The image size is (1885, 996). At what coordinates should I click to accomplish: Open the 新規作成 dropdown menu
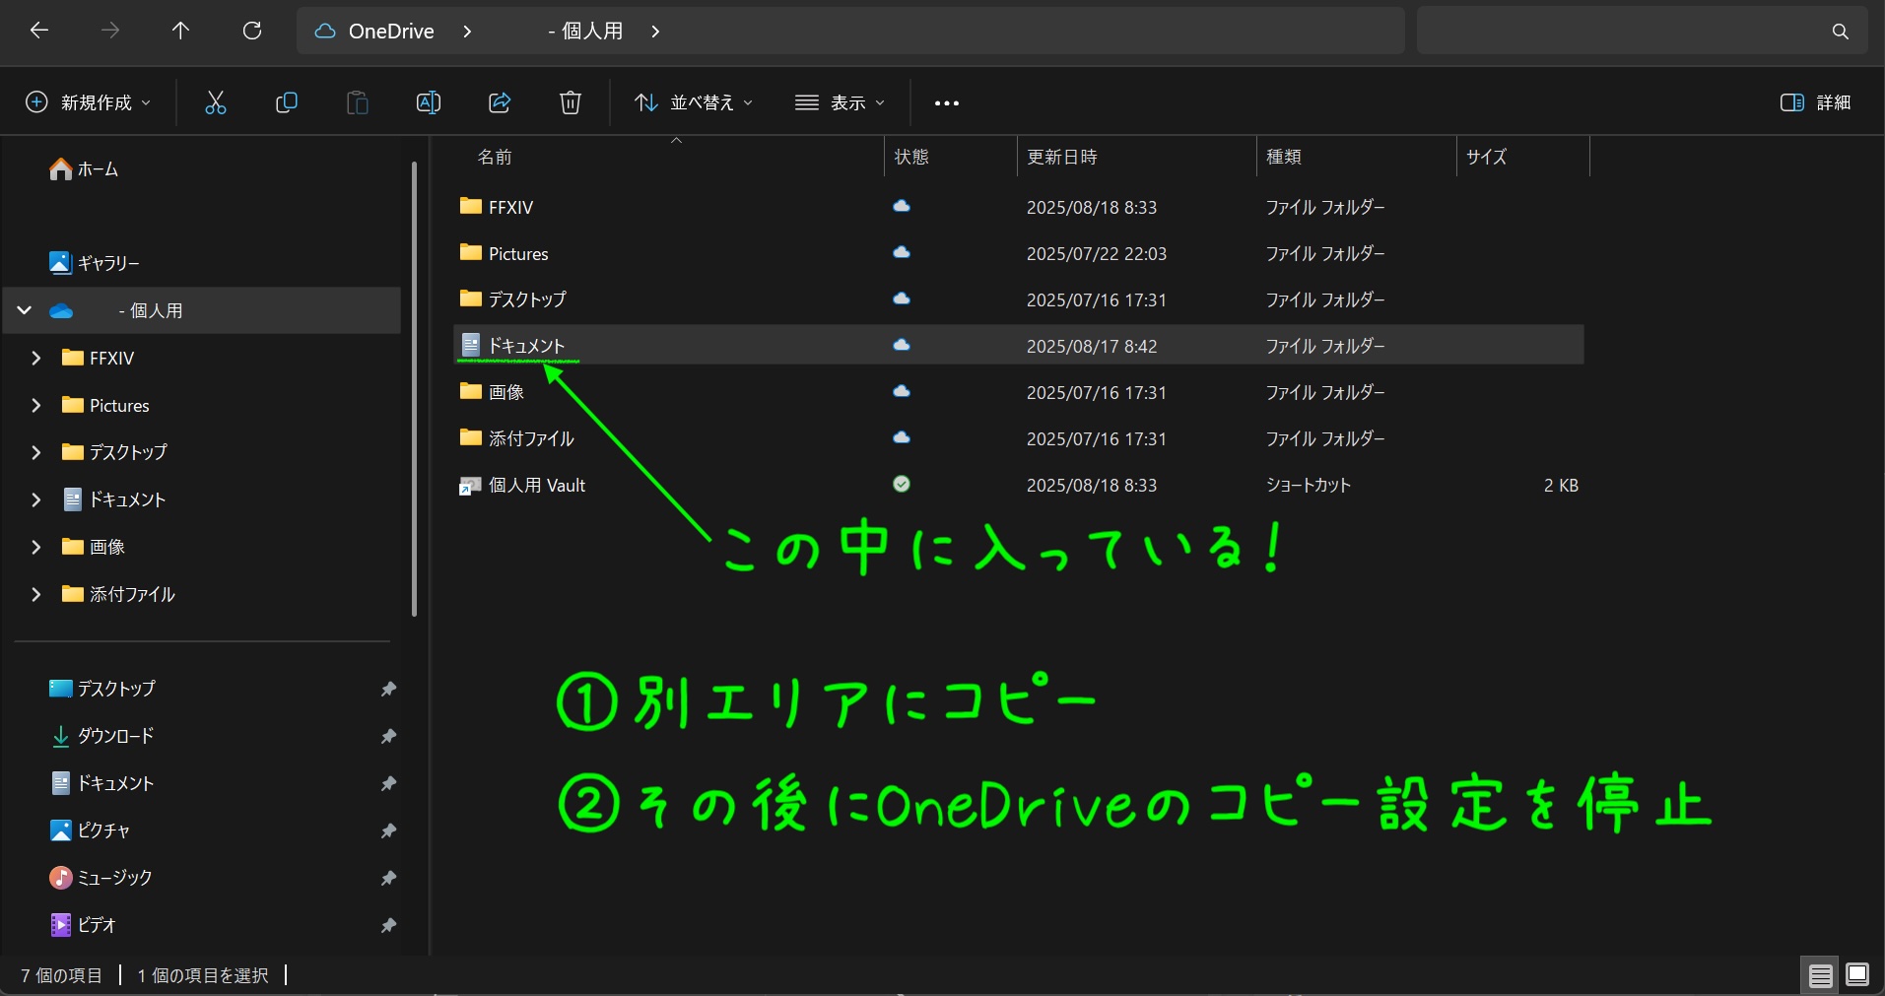coord(88,102)
